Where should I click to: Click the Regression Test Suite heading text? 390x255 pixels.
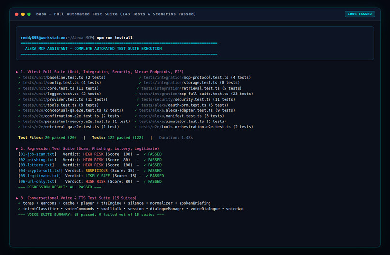pos(90,148)
